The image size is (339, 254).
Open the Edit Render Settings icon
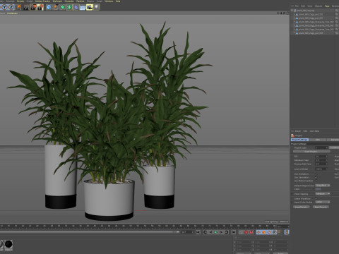point(40,7)
